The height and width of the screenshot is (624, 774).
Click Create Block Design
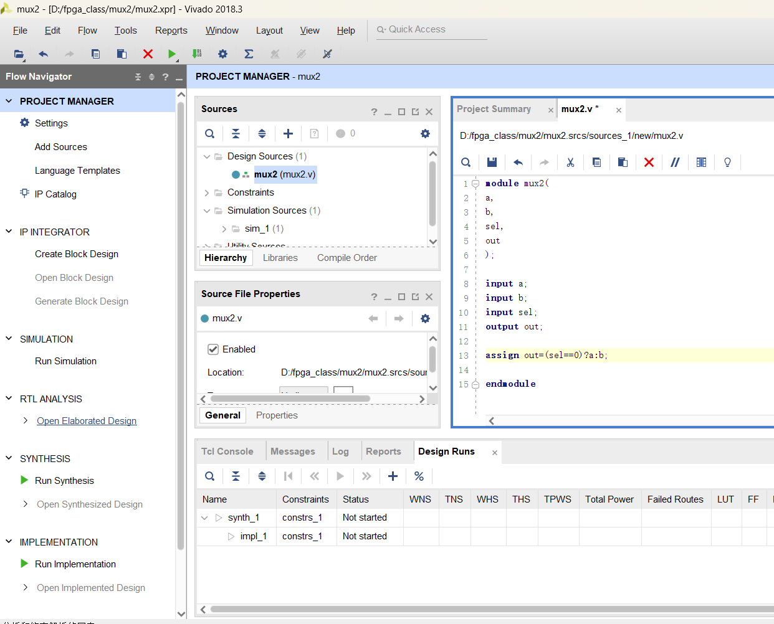[77, 254]
